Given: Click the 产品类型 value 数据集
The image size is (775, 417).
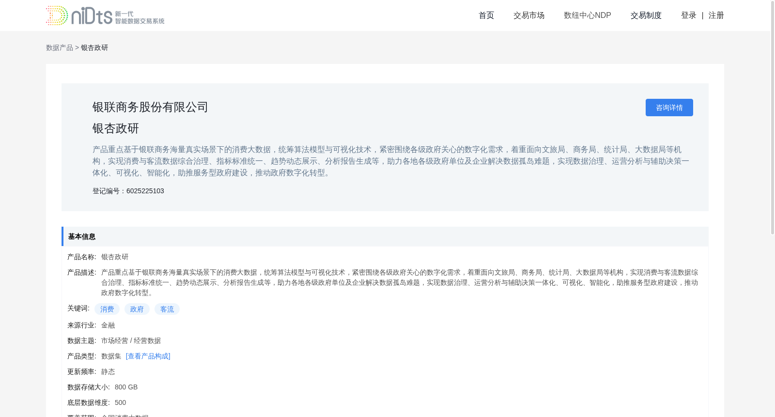Looking at the screenshot, I should coord(111,356).
